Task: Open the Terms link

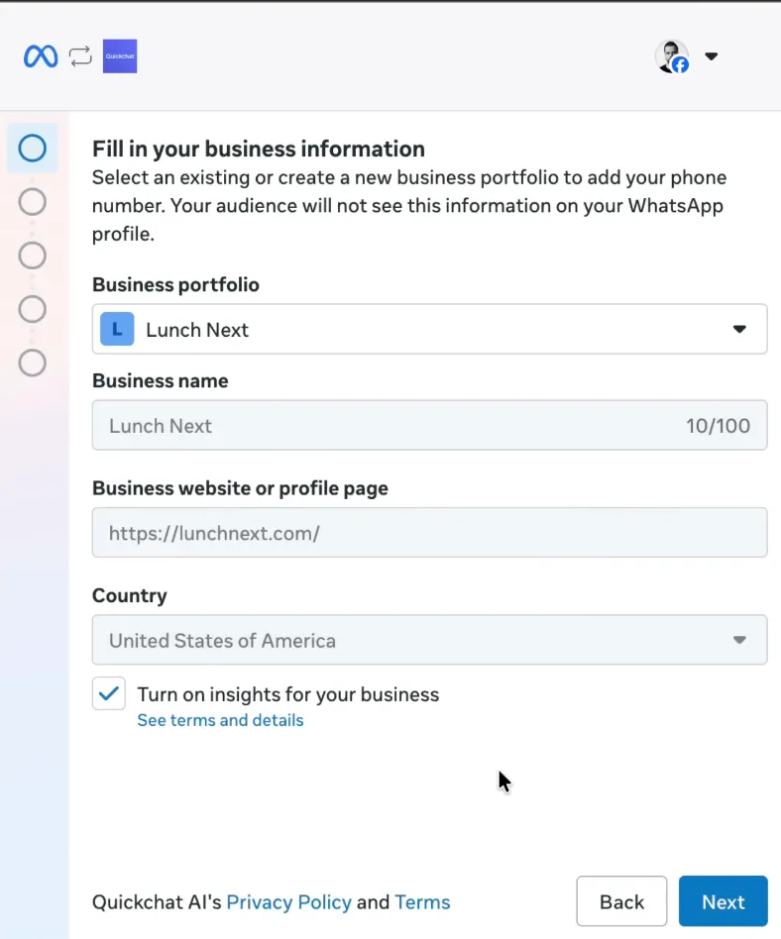Action: click(422, 902)
